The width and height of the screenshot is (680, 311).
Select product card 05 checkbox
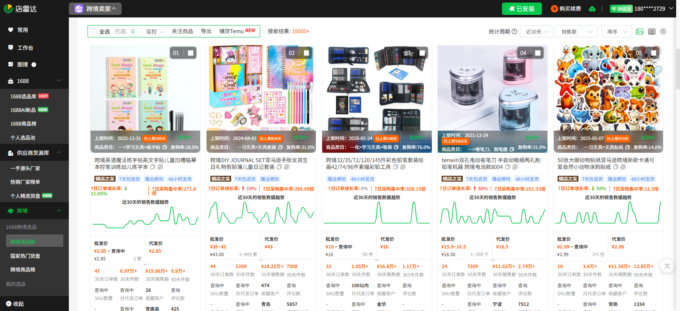[x=654, y=53]
